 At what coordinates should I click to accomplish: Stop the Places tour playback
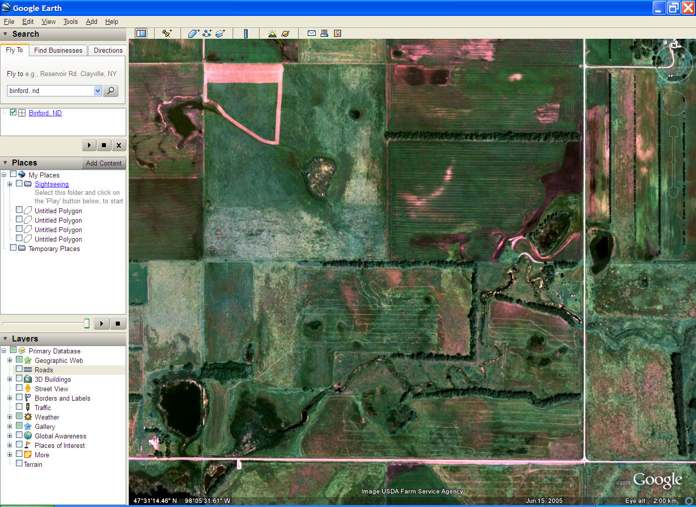coord(118,324)
